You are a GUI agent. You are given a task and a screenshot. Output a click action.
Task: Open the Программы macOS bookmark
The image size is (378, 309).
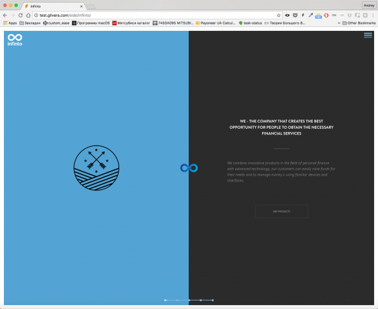tap(91, 23)
